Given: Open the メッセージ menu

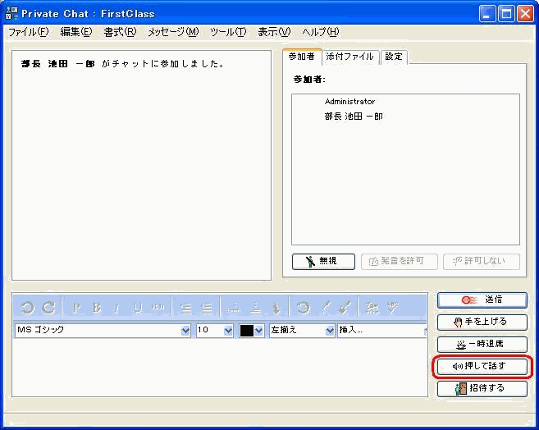Looking at the screenshot, I should point(172,32).
